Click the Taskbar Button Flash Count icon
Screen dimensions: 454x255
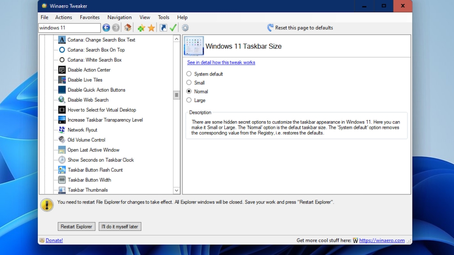(62, 170)
